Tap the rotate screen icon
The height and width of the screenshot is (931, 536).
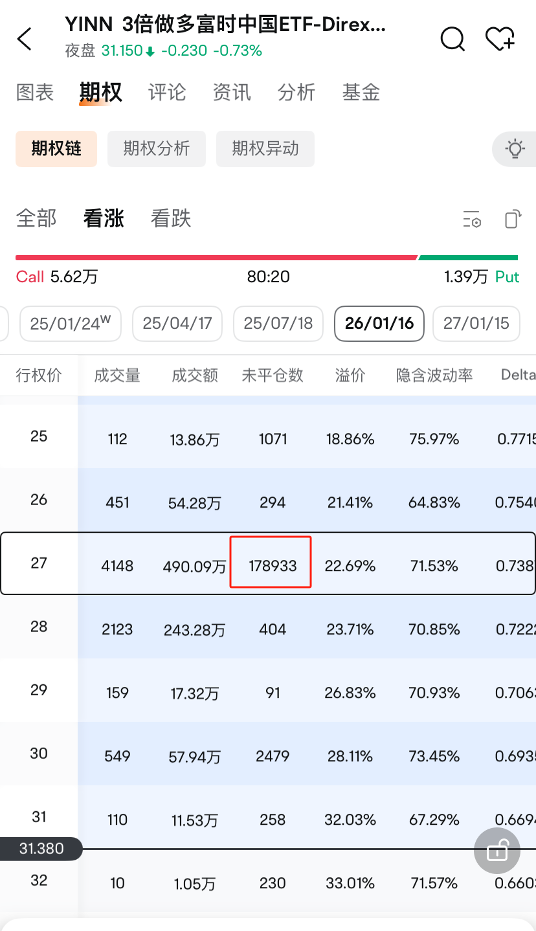(x=512, y=219)
